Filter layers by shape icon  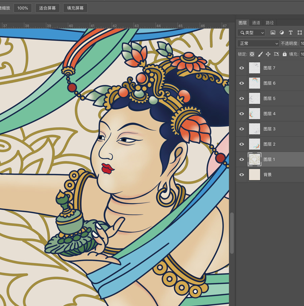300,32
